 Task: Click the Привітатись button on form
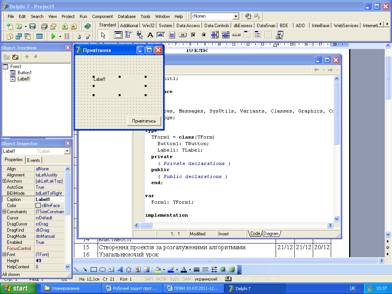[144, 121]
